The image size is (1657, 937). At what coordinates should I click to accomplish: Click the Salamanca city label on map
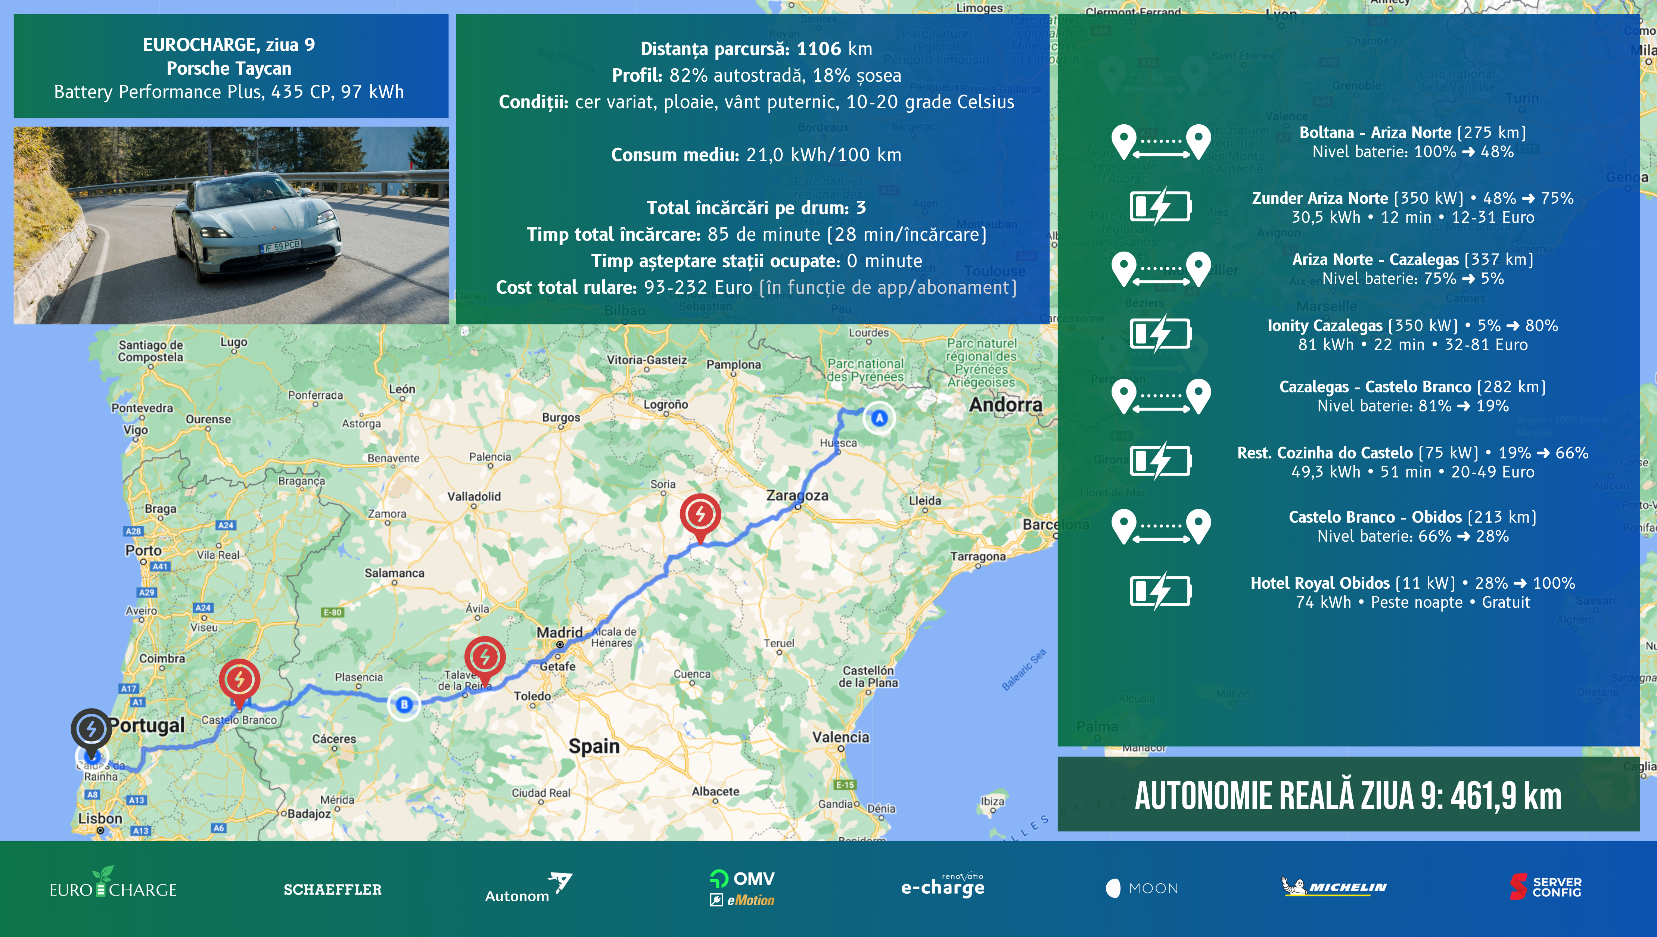point(394,573)
